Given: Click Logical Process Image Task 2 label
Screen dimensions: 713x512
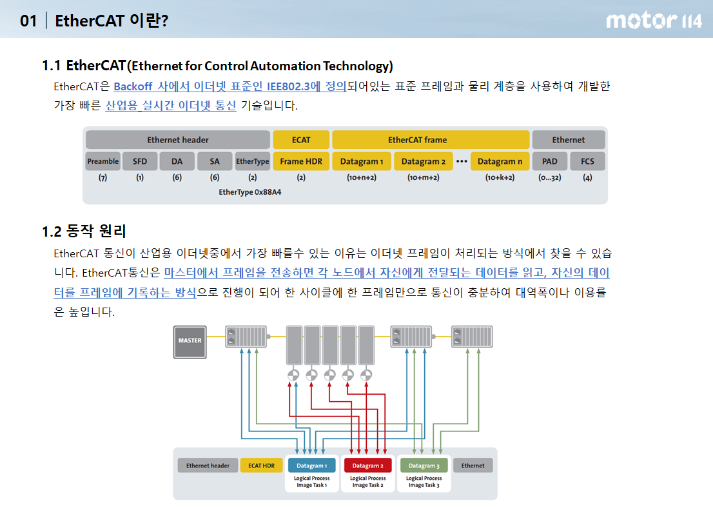Looking at the screenshot, I should tap(367, 482).
